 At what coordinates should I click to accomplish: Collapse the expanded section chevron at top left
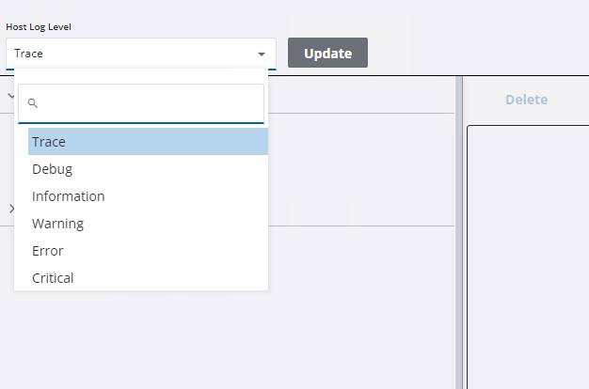click(x=10, y=95)
